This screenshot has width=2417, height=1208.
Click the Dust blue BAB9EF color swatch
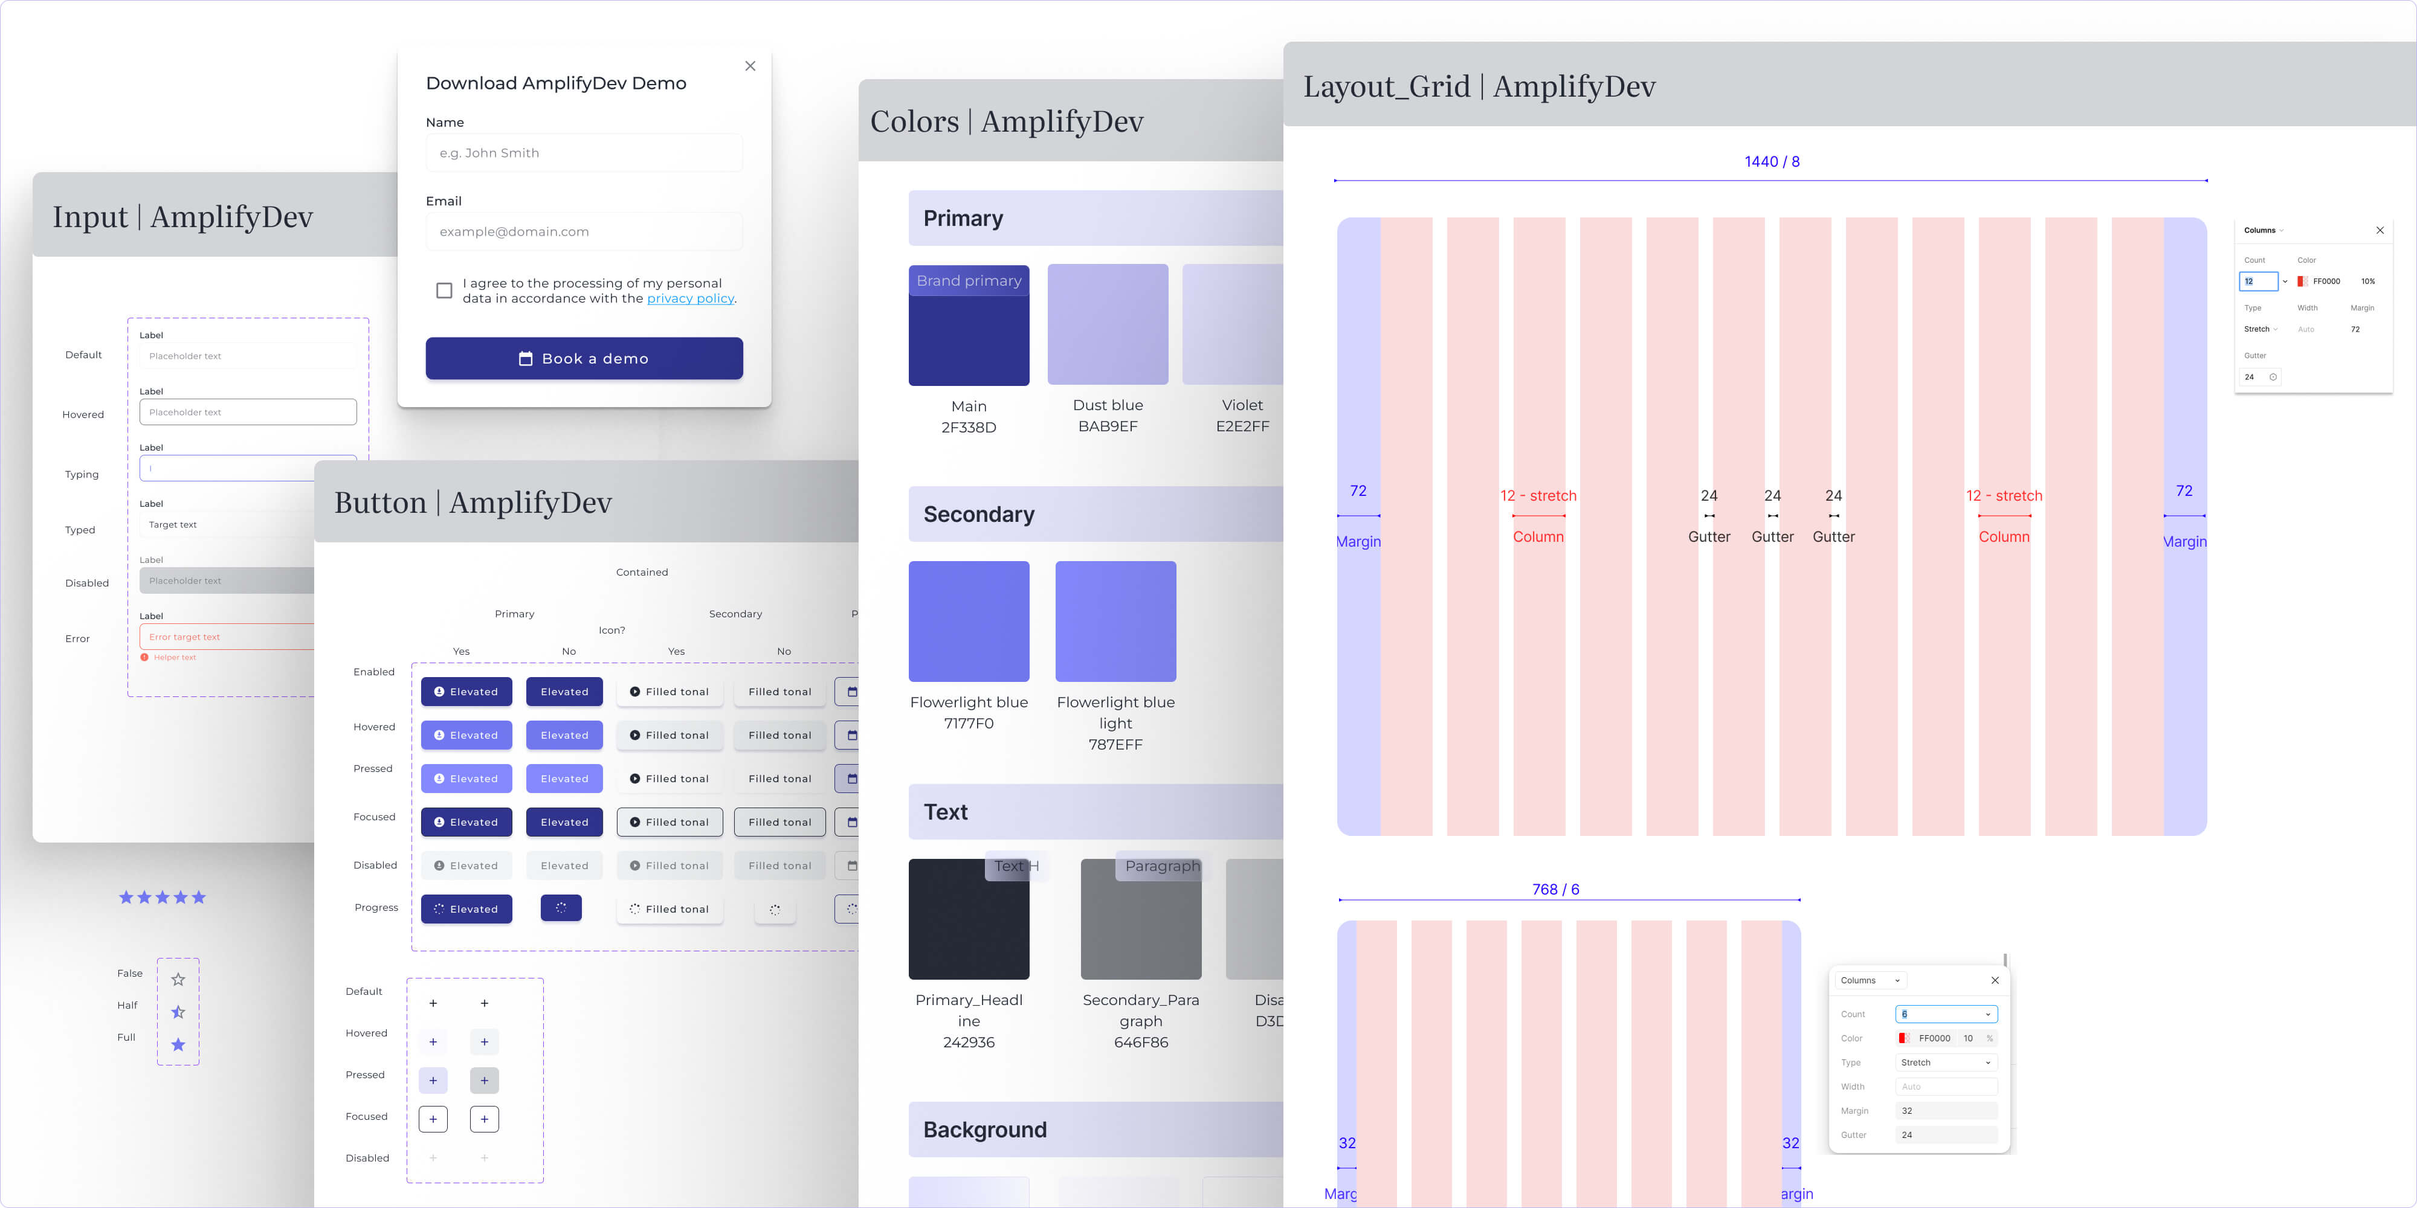1107,324
